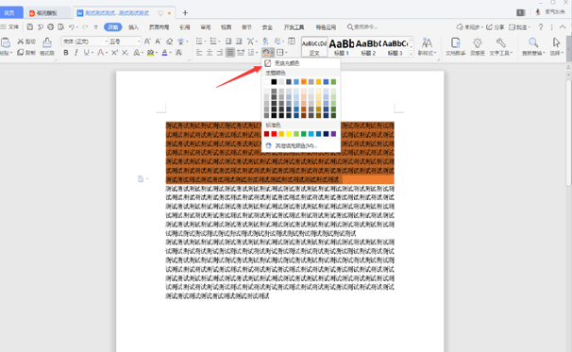This screenshot has height=352, width=572.
Task: Toggle Bold formatting
Action: (66, 53)
